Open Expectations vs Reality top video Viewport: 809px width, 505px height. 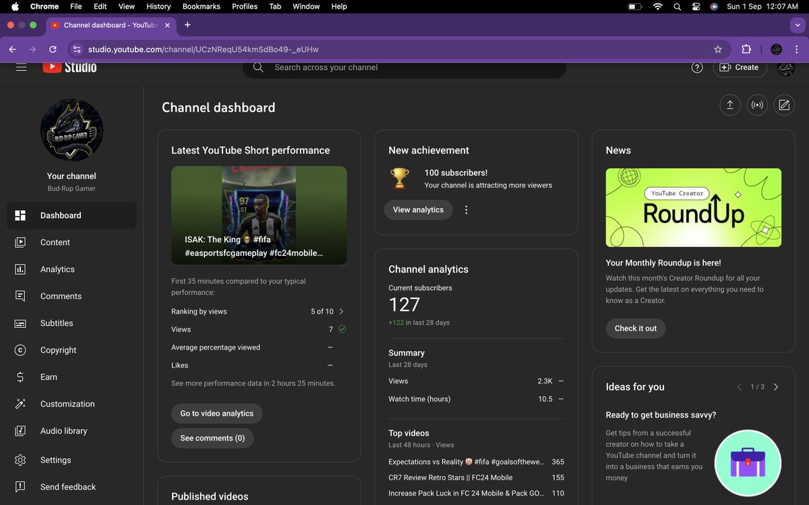[x=467, y=462]
